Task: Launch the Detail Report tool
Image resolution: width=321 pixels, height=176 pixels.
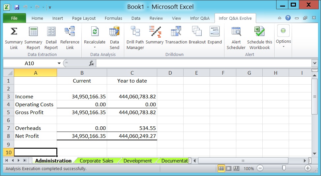Action: coord(51,32)
